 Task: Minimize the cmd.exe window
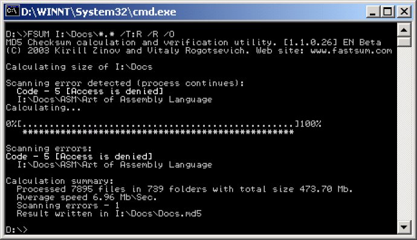click(373, 11)
